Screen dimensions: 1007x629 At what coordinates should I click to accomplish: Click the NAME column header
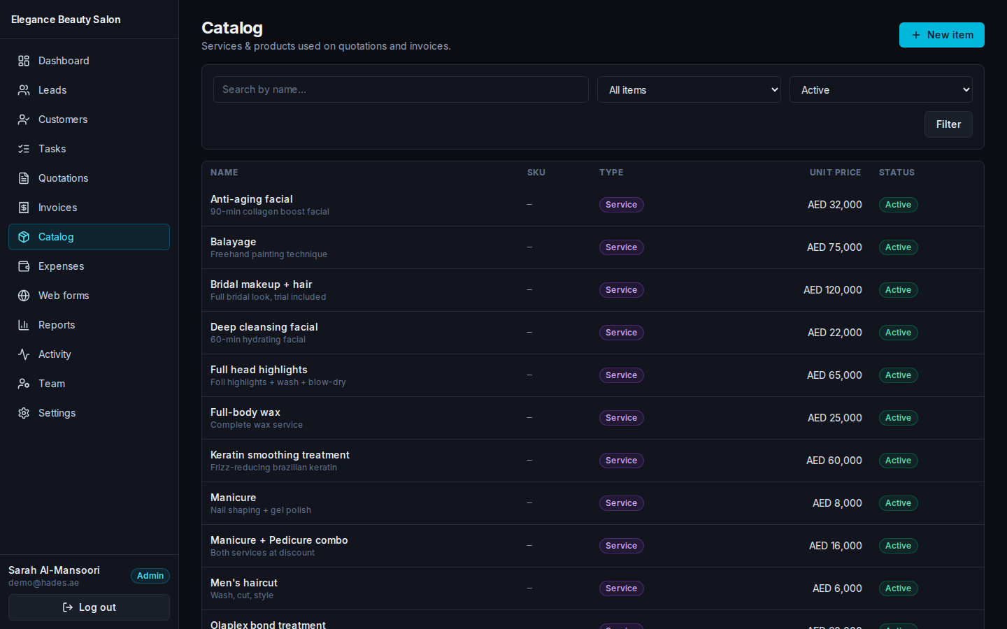pyautogui.click(x=224, y=173)
